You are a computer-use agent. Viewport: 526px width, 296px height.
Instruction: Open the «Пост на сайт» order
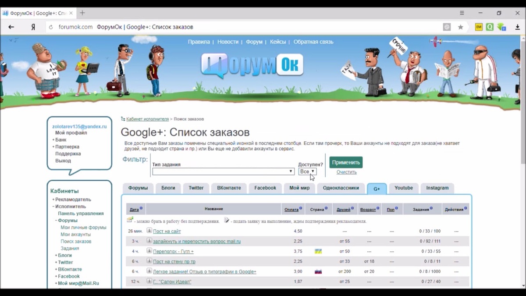point(167,231)
